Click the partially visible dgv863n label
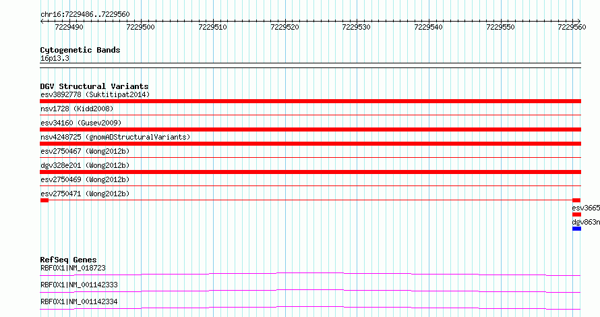 (586, 222)
